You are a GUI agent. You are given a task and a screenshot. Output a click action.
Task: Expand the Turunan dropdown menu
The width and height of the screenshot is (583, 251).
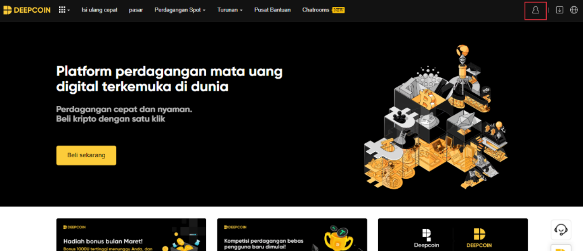pyautogui.click(x=230, y=10)
